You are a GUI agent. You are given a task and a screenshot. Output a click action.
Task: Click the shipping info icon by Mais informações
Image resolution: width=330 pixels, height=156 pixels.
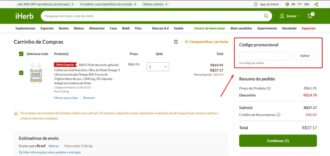(21, 153)
